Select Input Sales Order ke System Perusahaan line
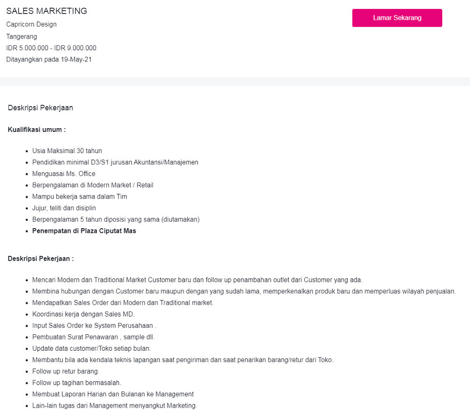Image resolution: width=470 pixels, height=416 pixels. point(94,325)
